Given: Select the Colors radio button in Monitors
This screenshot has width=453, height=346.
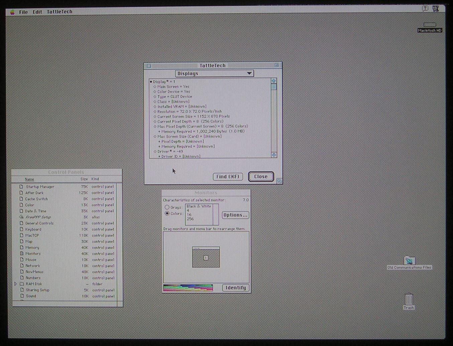Looking at the screenshot, I should pyautogui.click(x=167, y=214).
